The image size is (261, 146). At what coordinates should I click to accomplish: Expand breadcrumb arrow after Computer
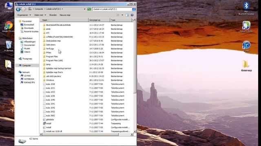point(45,9)
